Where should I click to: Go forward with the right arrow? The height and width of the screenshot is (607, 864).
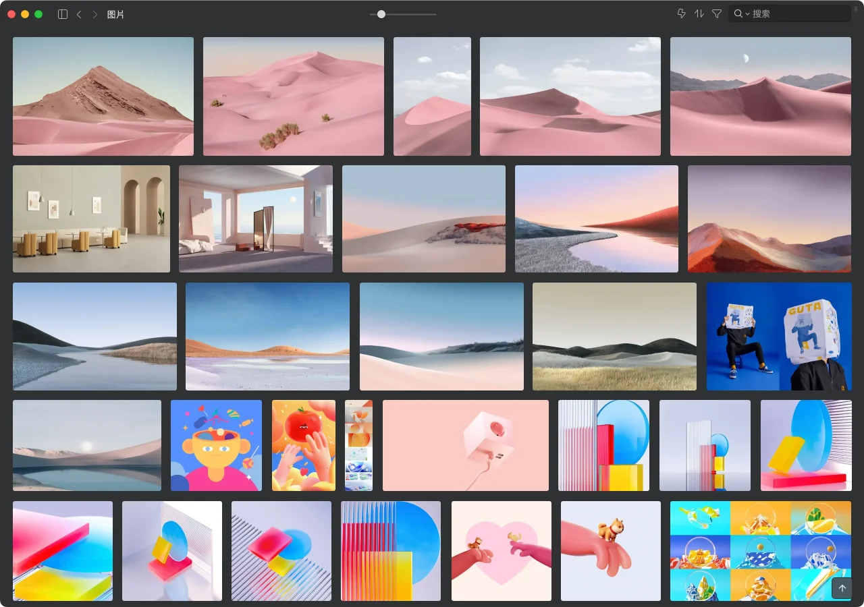pyautogui.click(x=94, y=14)
